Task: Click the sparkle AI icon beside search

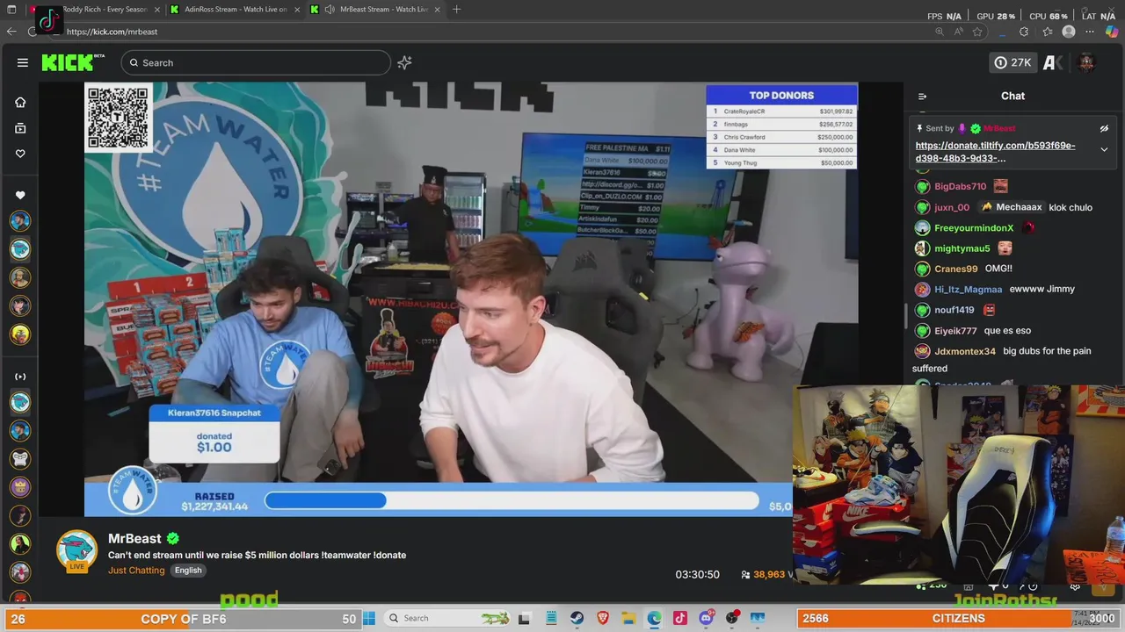Action: [404, 62]
